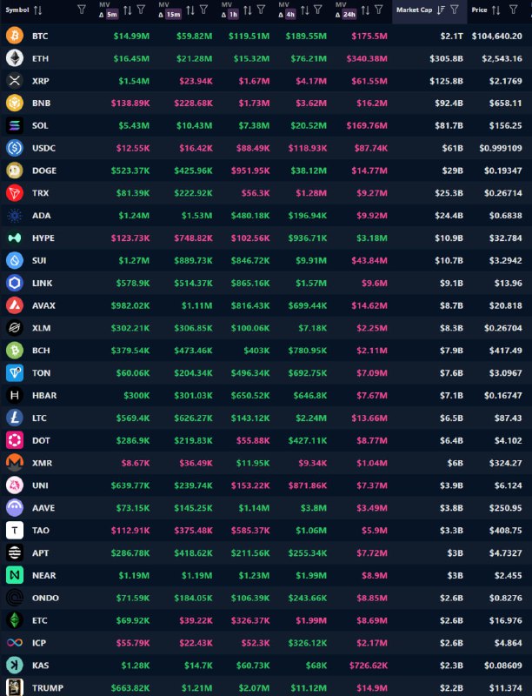
Task: Click the XRP coin icon
Action: point(15,81)
